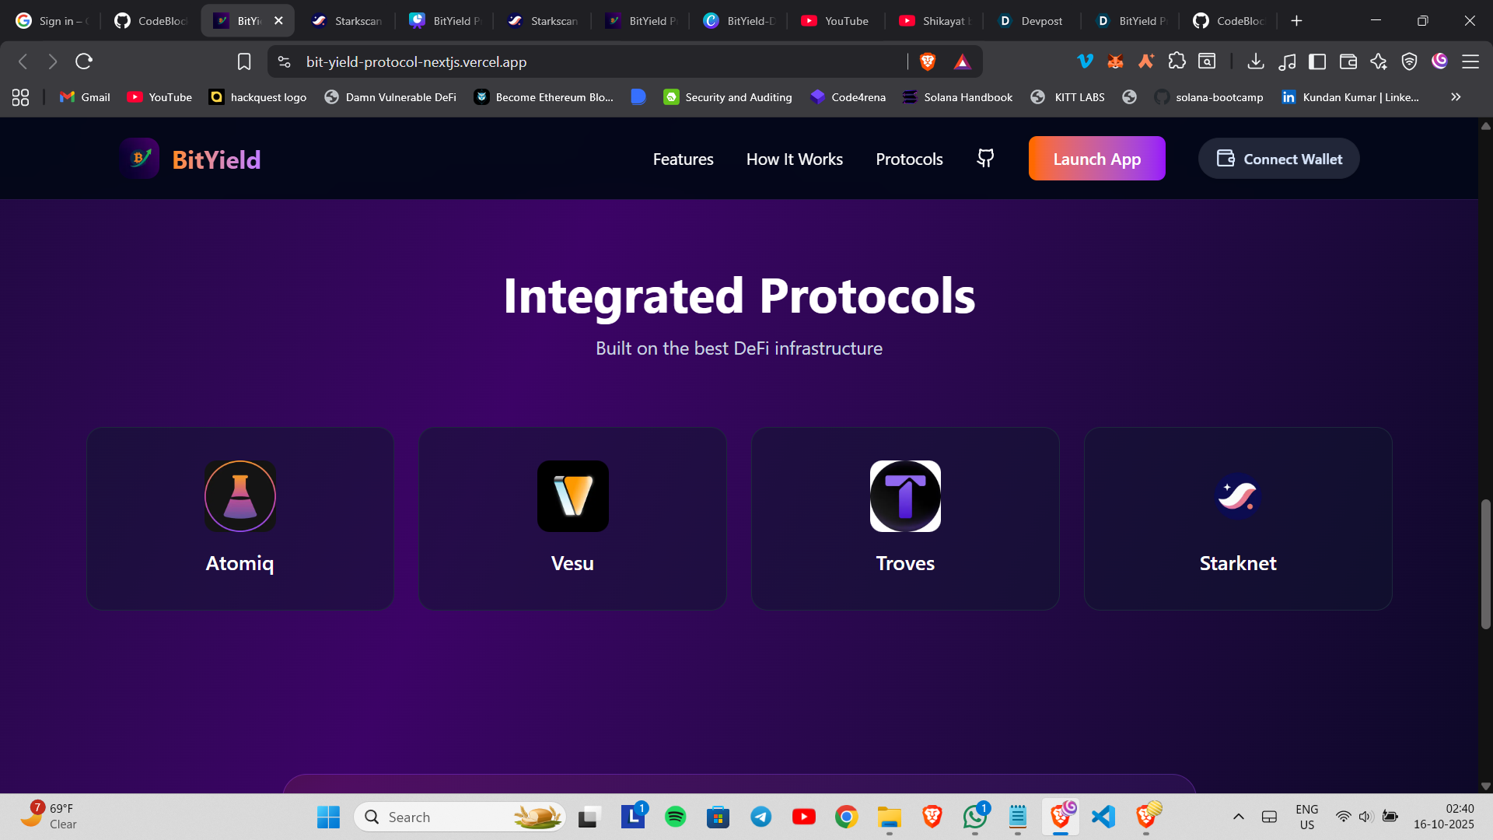The width and height of the screenshot is (1493, 840).
Task: Click the Vesu protocol logo
Action: [x=572, y=496]
